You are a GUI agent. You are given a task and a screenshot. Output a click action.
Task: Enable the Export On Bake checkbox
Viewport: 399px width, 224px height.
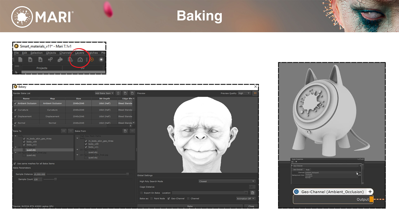[x=141, y=193]
